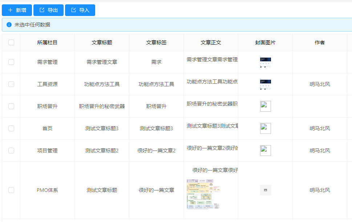Click the 封面图片 column header
The height and width of the screenshot is (222, 352).
[265, 42]
